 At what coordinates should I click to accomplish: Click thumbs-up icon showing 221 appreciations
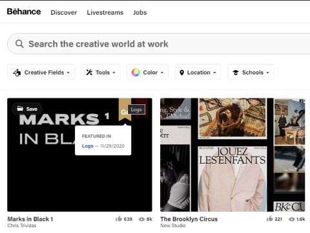tap(269, 219)
